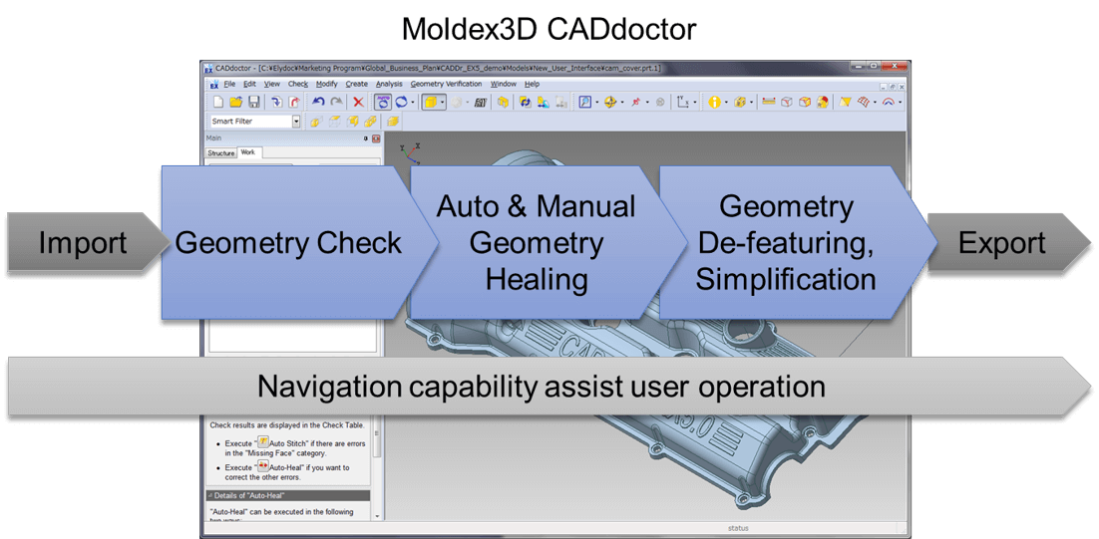Open the Modify menu
The image size is (1099, 539).
(327, 84)
